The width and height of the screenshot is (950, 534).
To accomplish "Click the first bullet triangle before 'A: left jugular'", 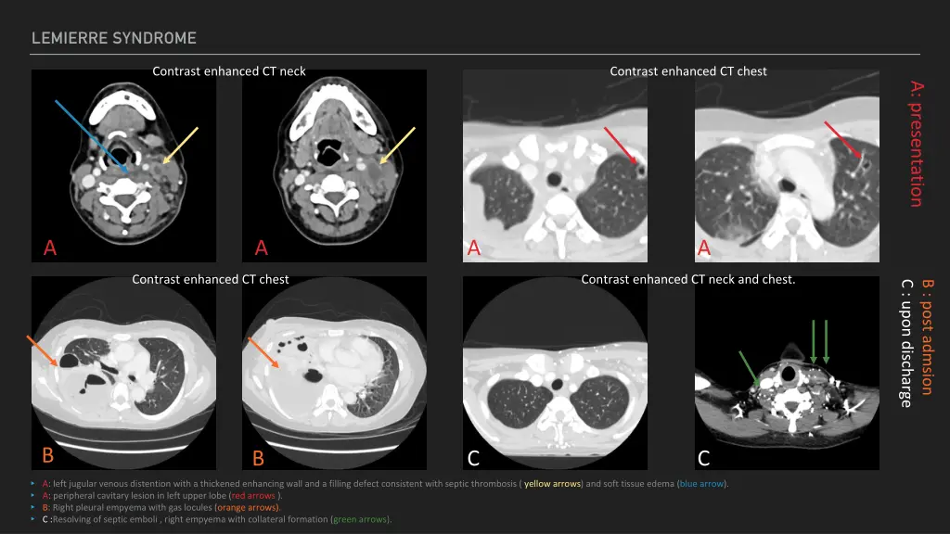I will point(34,484).
